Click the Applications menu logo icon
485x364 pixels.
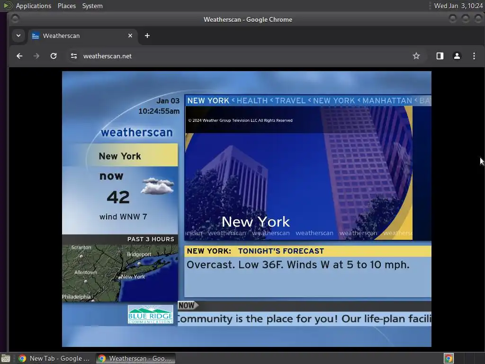tap(8, 6)
